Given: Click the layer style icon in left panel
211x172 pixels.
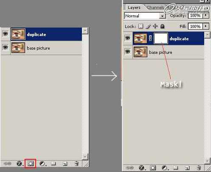Looking at the screenshot, I should pyautogui.click(x=19, y=164).
